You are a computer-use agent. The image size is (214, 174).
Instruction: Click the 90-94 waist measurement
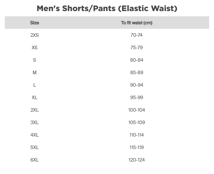[137, 85]
